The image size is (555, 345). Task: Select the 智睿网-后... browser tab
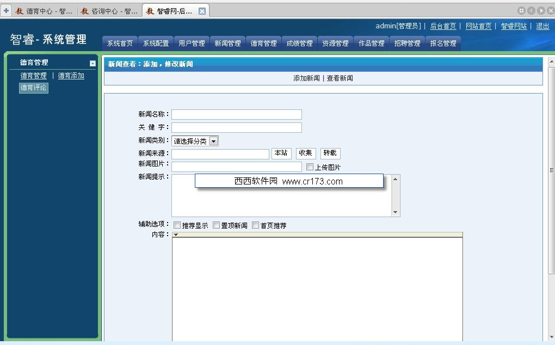[x=171, y=11]
